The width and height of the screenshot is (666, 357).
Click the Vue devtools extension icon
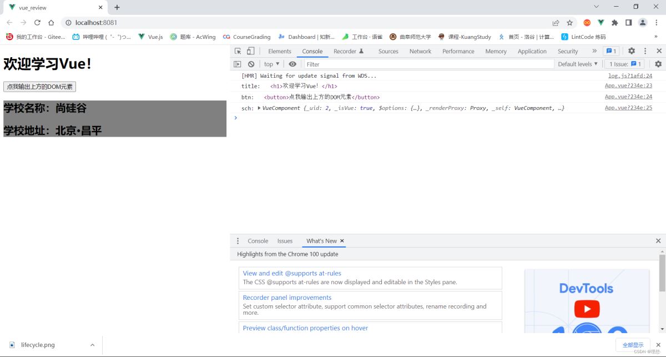click(601, 23)
